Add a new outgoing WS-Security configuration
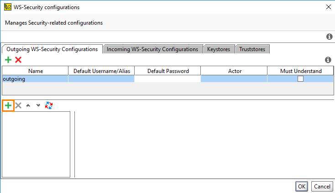Image resolution: width=335 pixels, height=193 pixels. click(8, 60)
